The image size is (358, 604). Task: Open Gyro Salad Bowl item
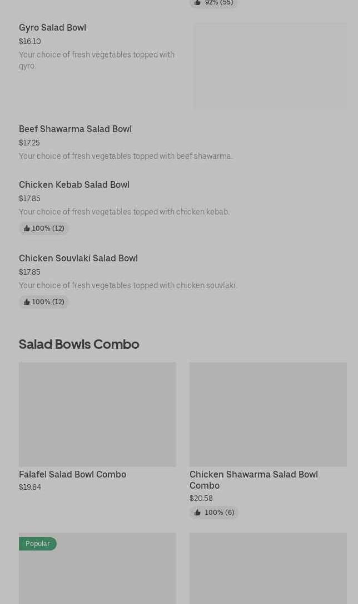(52, 27)
